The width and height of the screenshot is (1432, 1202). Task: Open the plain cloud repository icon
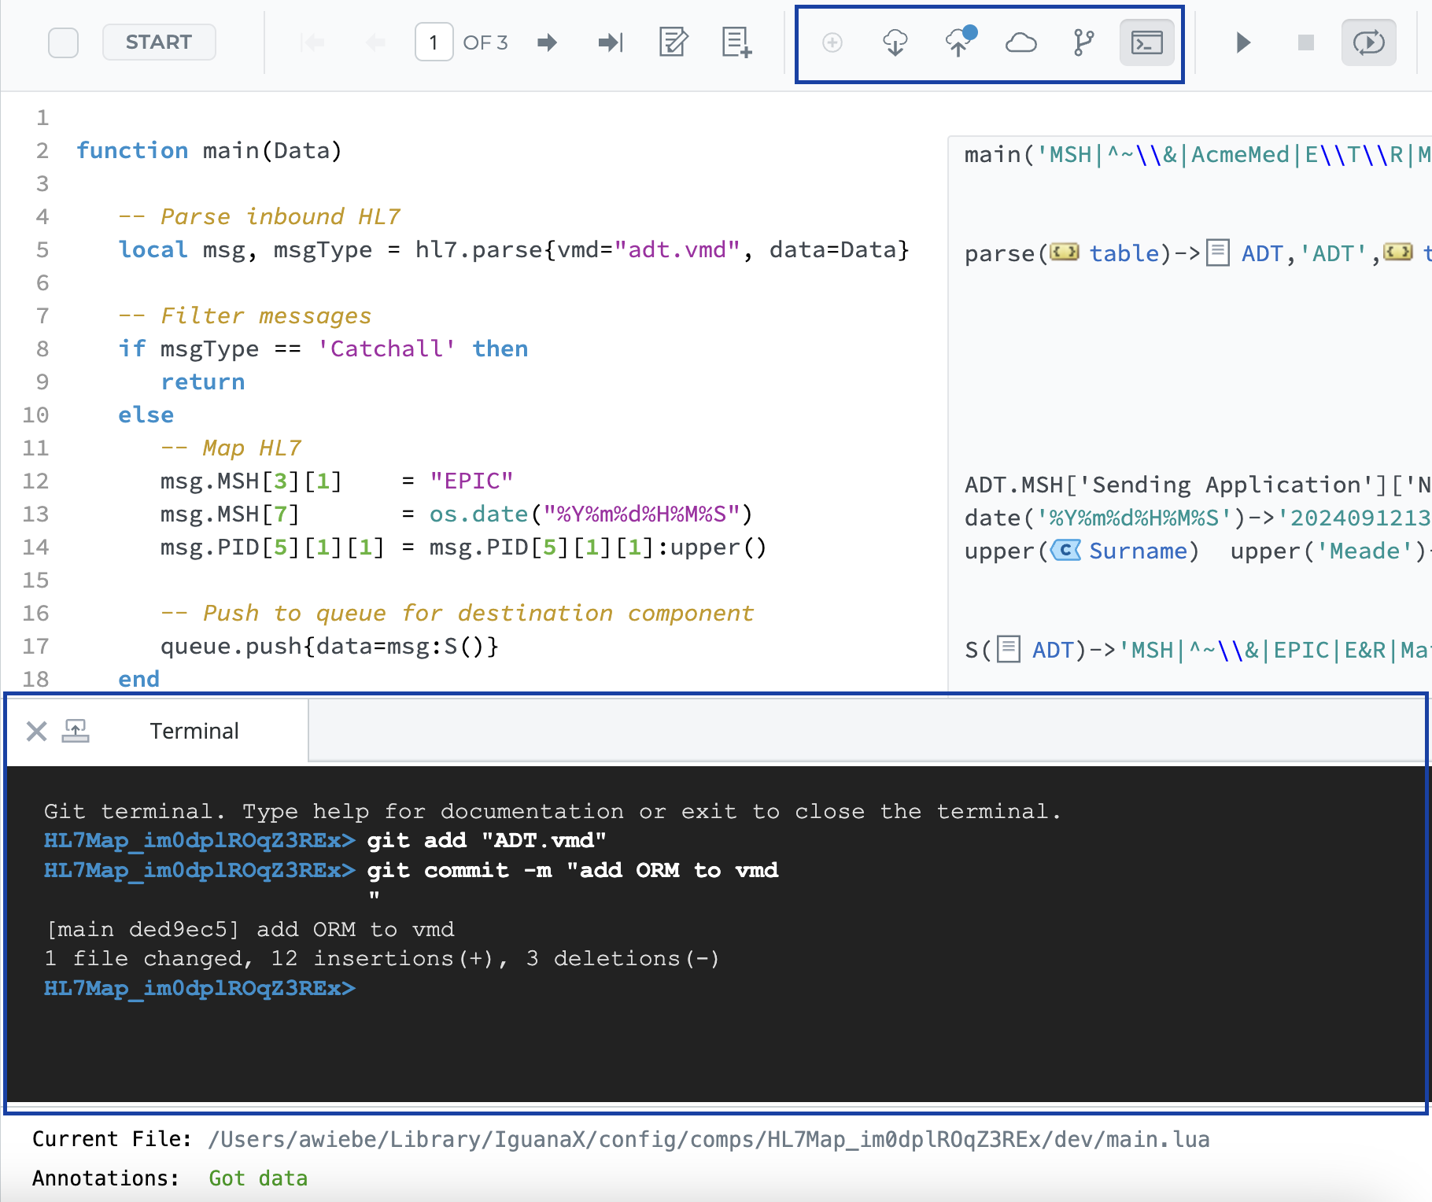click(1020, 42)
